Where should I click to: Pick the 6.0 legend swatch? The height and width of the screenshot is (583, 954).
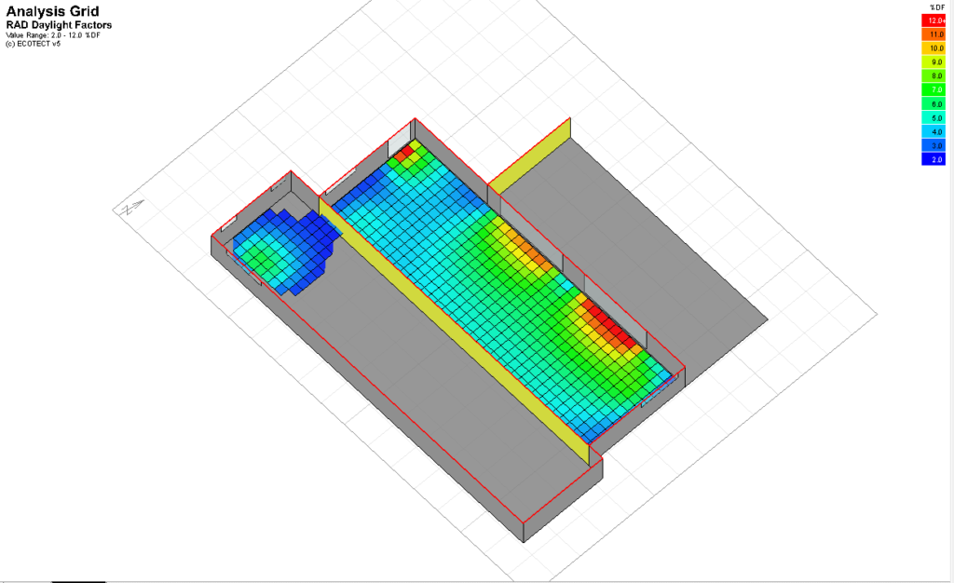pyautogui.click(x=934, y=104)
